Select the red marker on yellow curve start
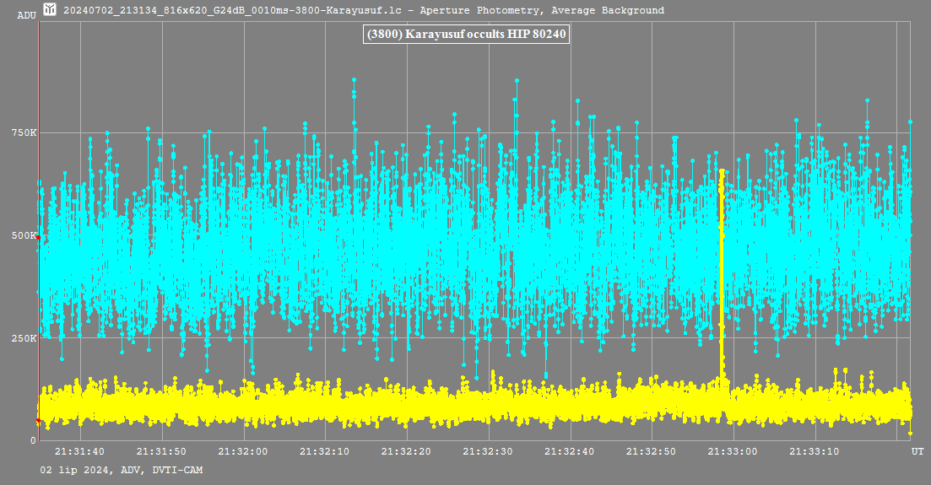The image size is (931, 485). [38, 420]
